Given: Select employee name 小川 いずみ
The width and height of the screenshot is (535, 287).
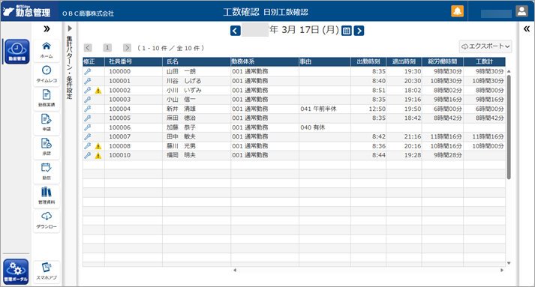Looking at the screenshot, I should click(184, 91).
